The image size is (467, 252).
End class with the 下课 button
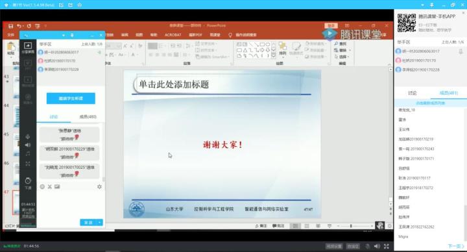pyautogui.click(x=28, y=183)
